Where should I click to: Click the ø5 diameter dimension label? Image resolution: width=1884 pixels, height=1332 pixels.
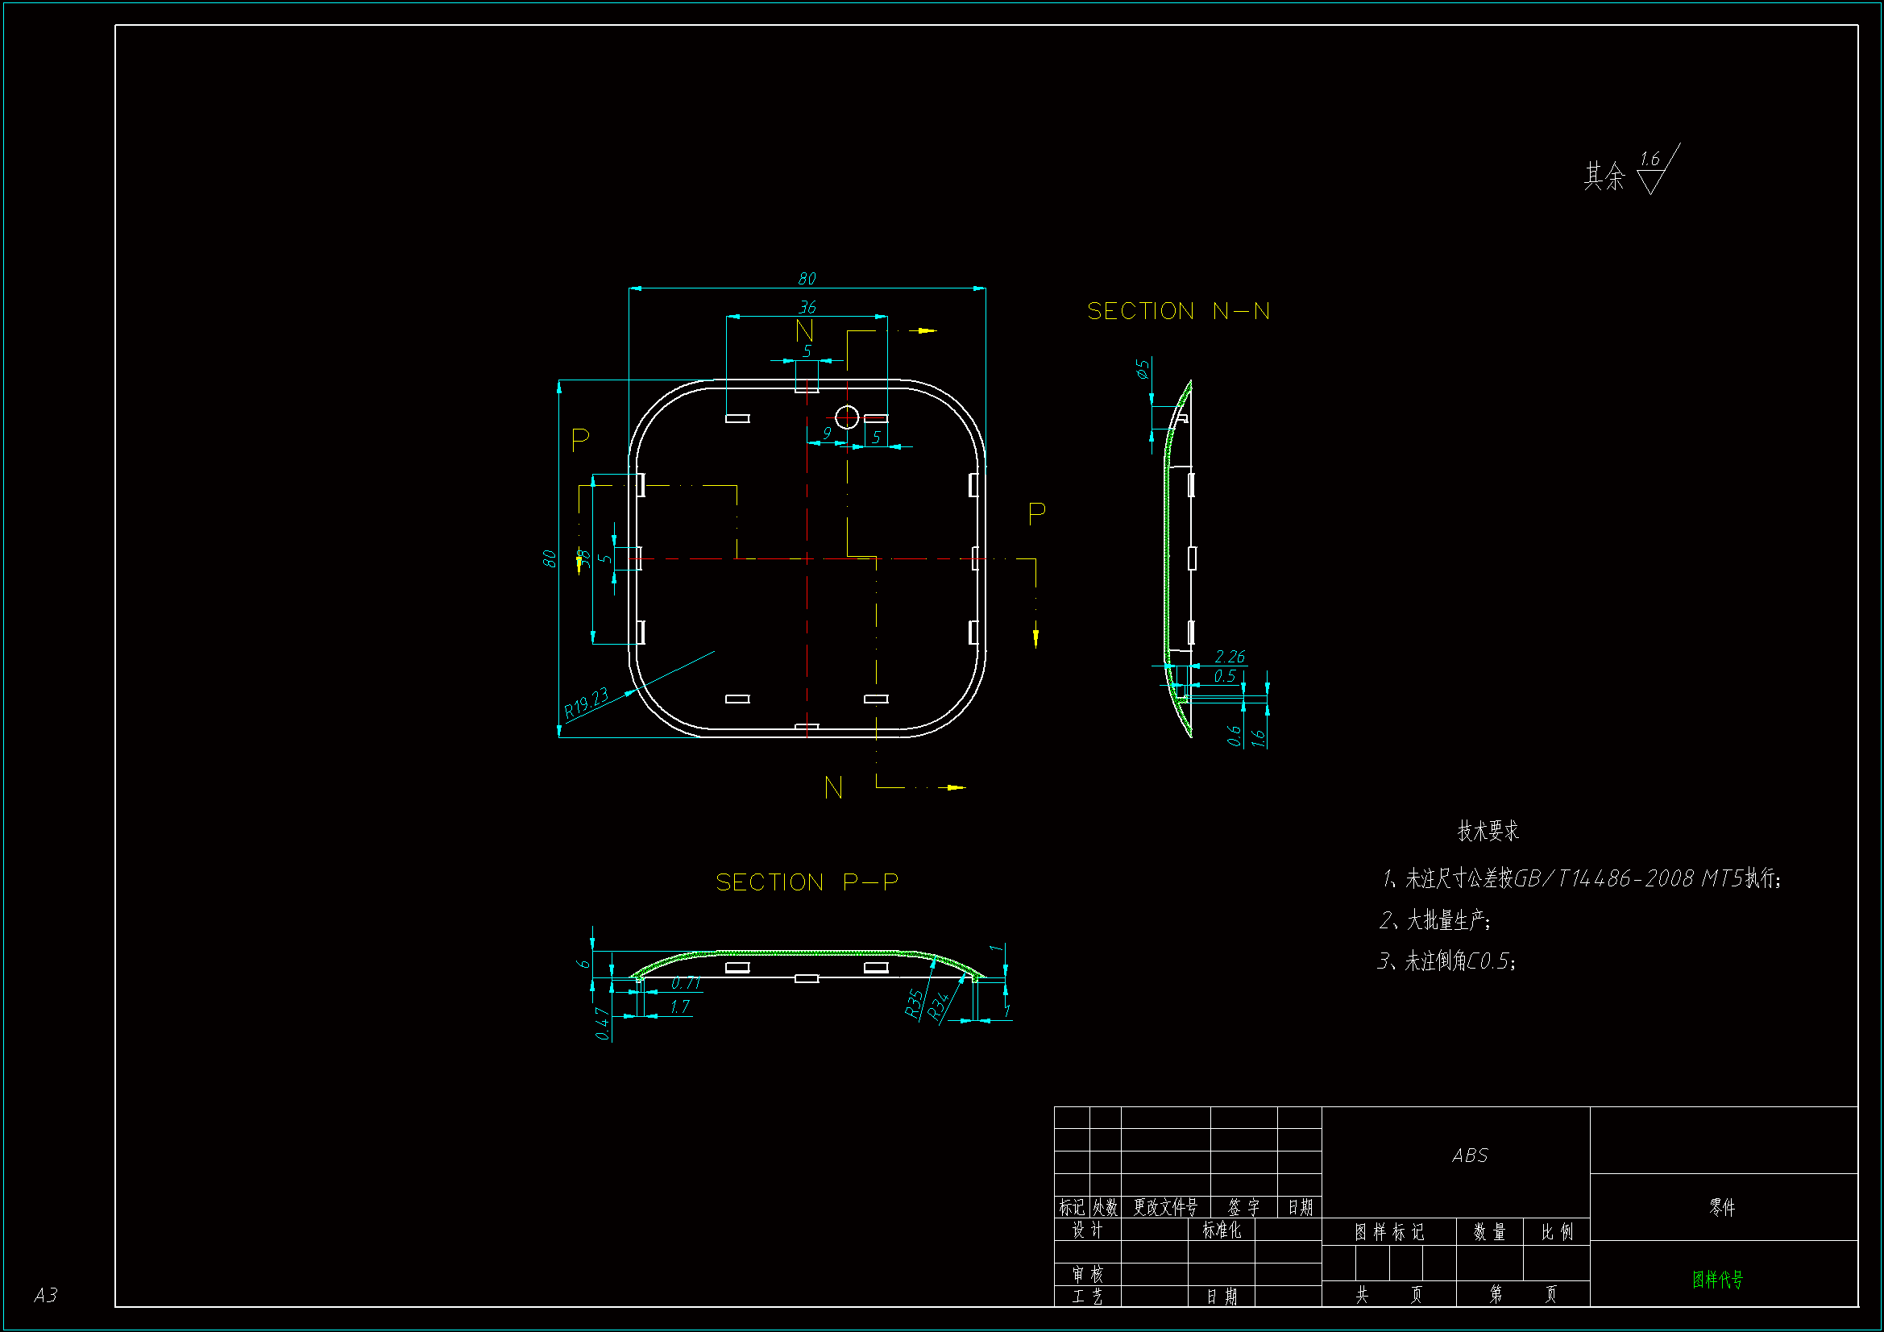[x=1142, y=368]
